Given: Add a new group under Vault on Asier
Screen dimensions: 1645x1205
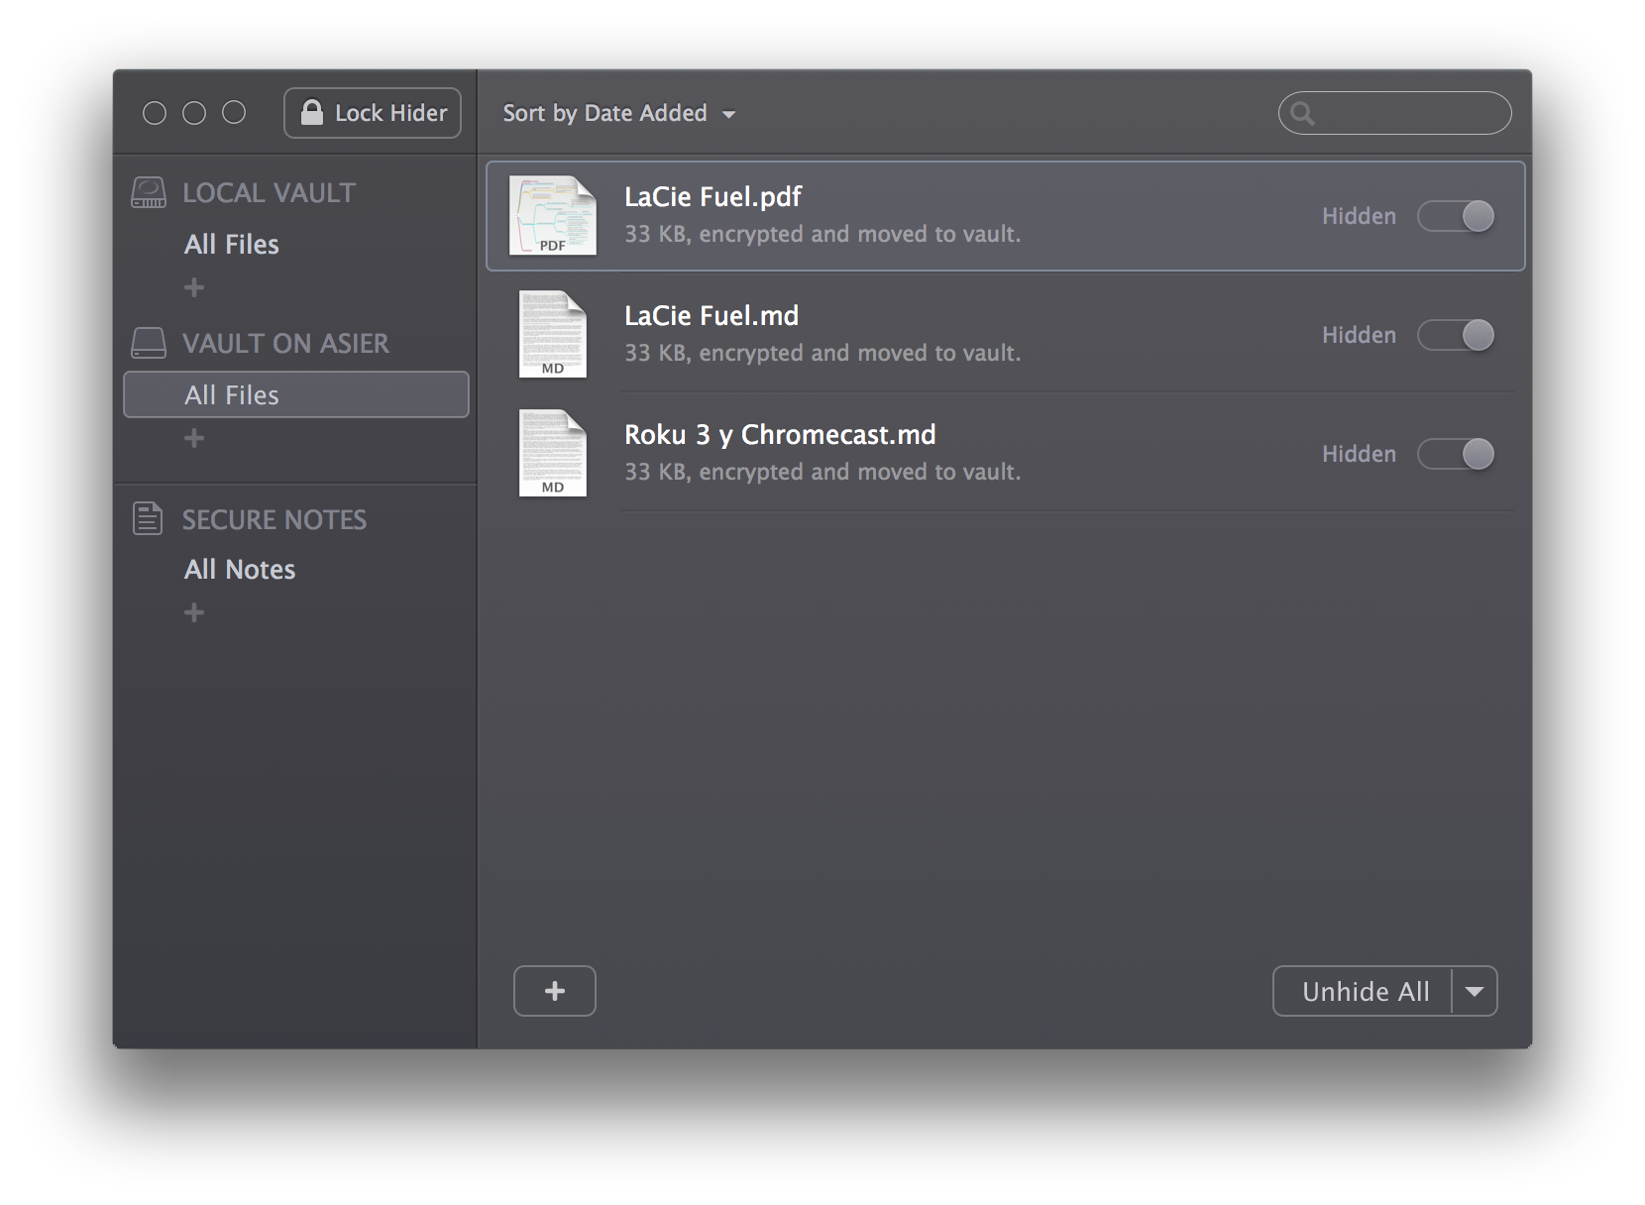Looking at the screenshot, I should pos(194,438).
